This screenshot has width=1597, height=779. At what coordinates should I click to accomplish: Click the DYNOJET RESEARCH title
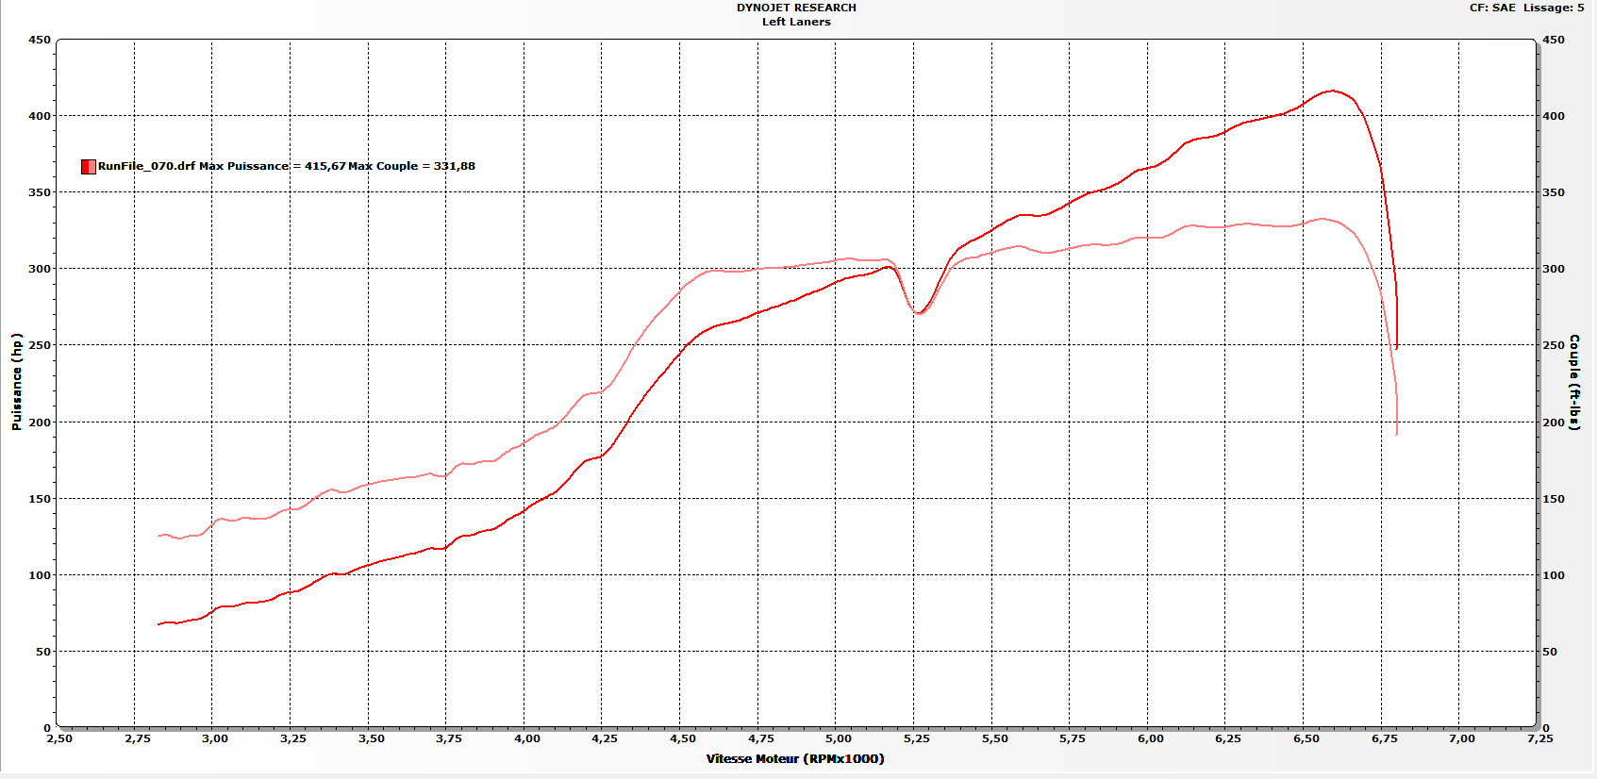[x=796, y=8]
